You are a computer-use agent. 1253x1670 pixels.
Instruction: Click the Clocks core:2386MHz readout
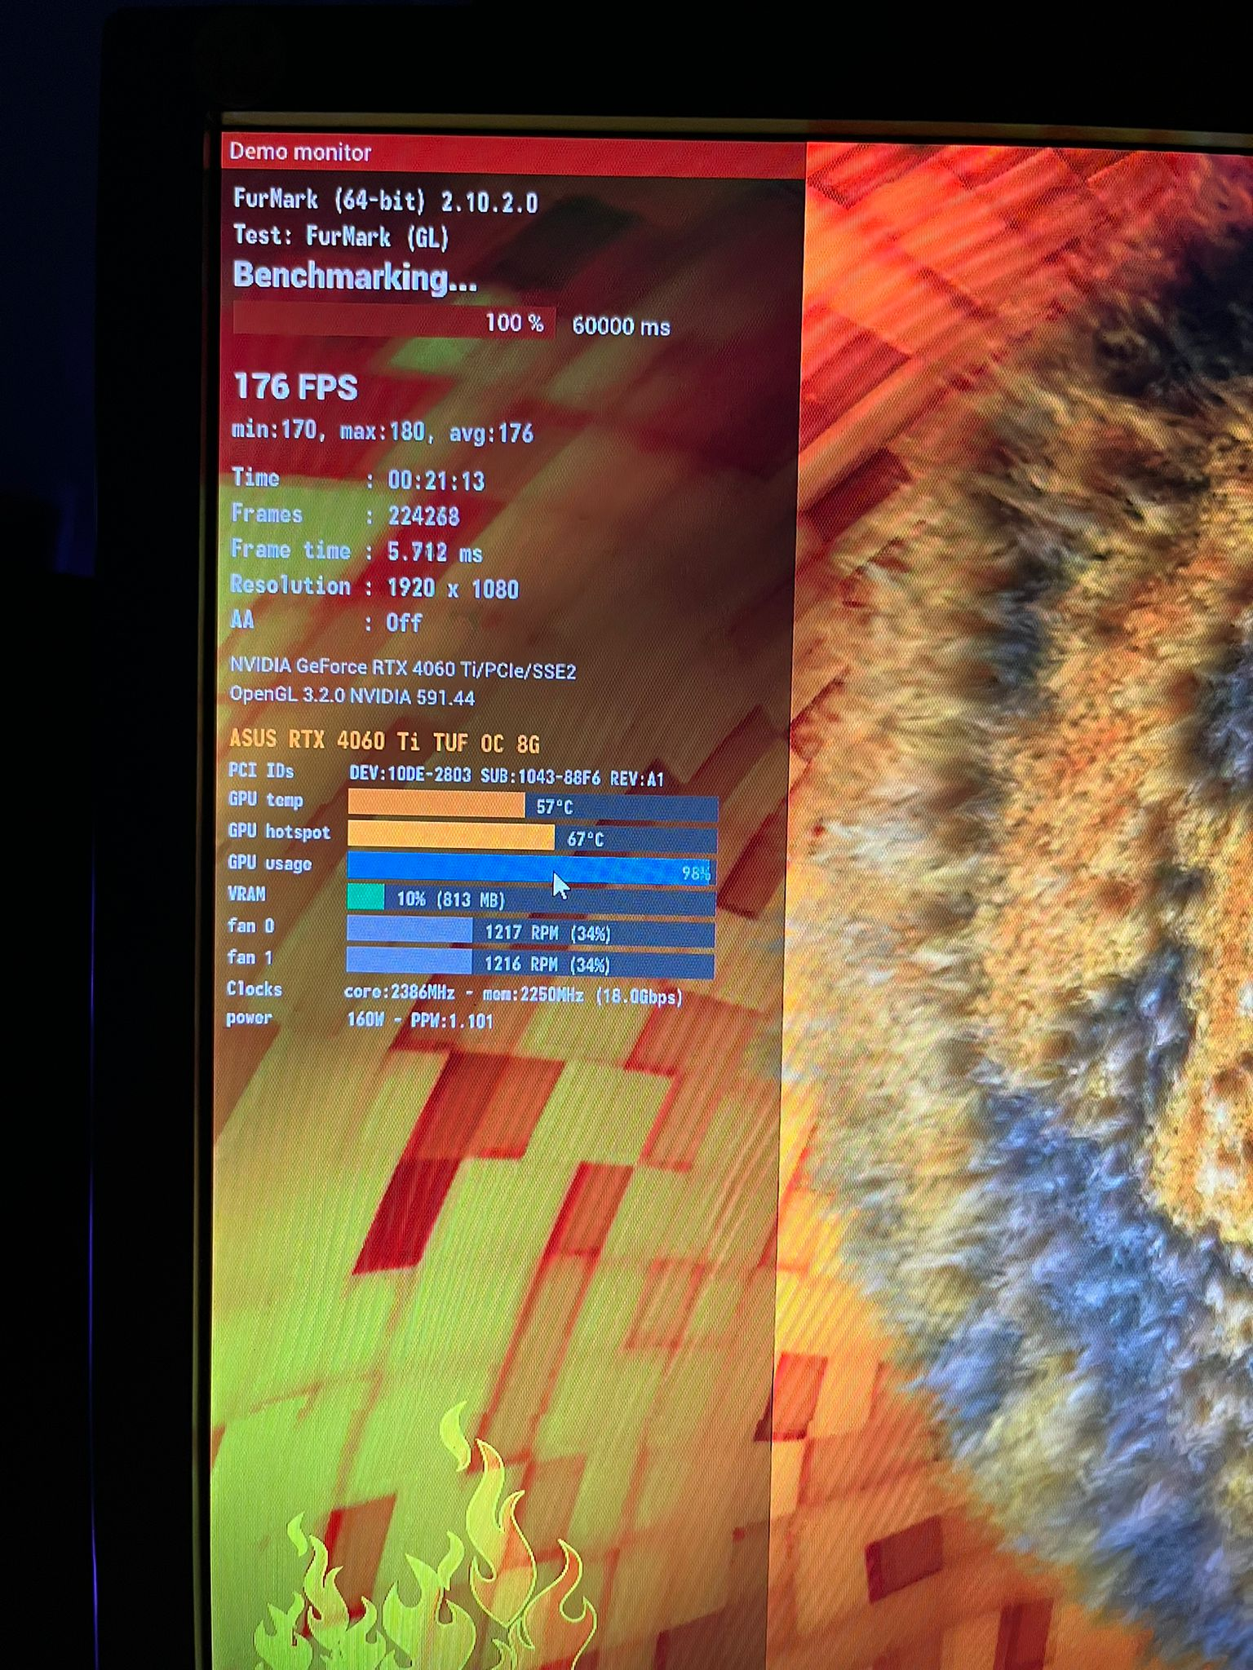pos(513,995)
